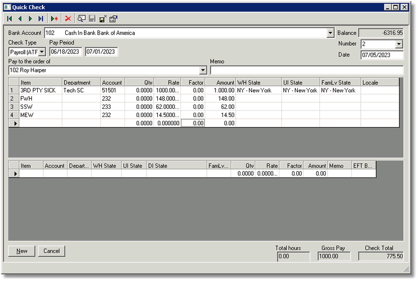Click the Memo column header in lower grid
The height and width of the screenshot is (281, 418).
click(x=339, y=166)
